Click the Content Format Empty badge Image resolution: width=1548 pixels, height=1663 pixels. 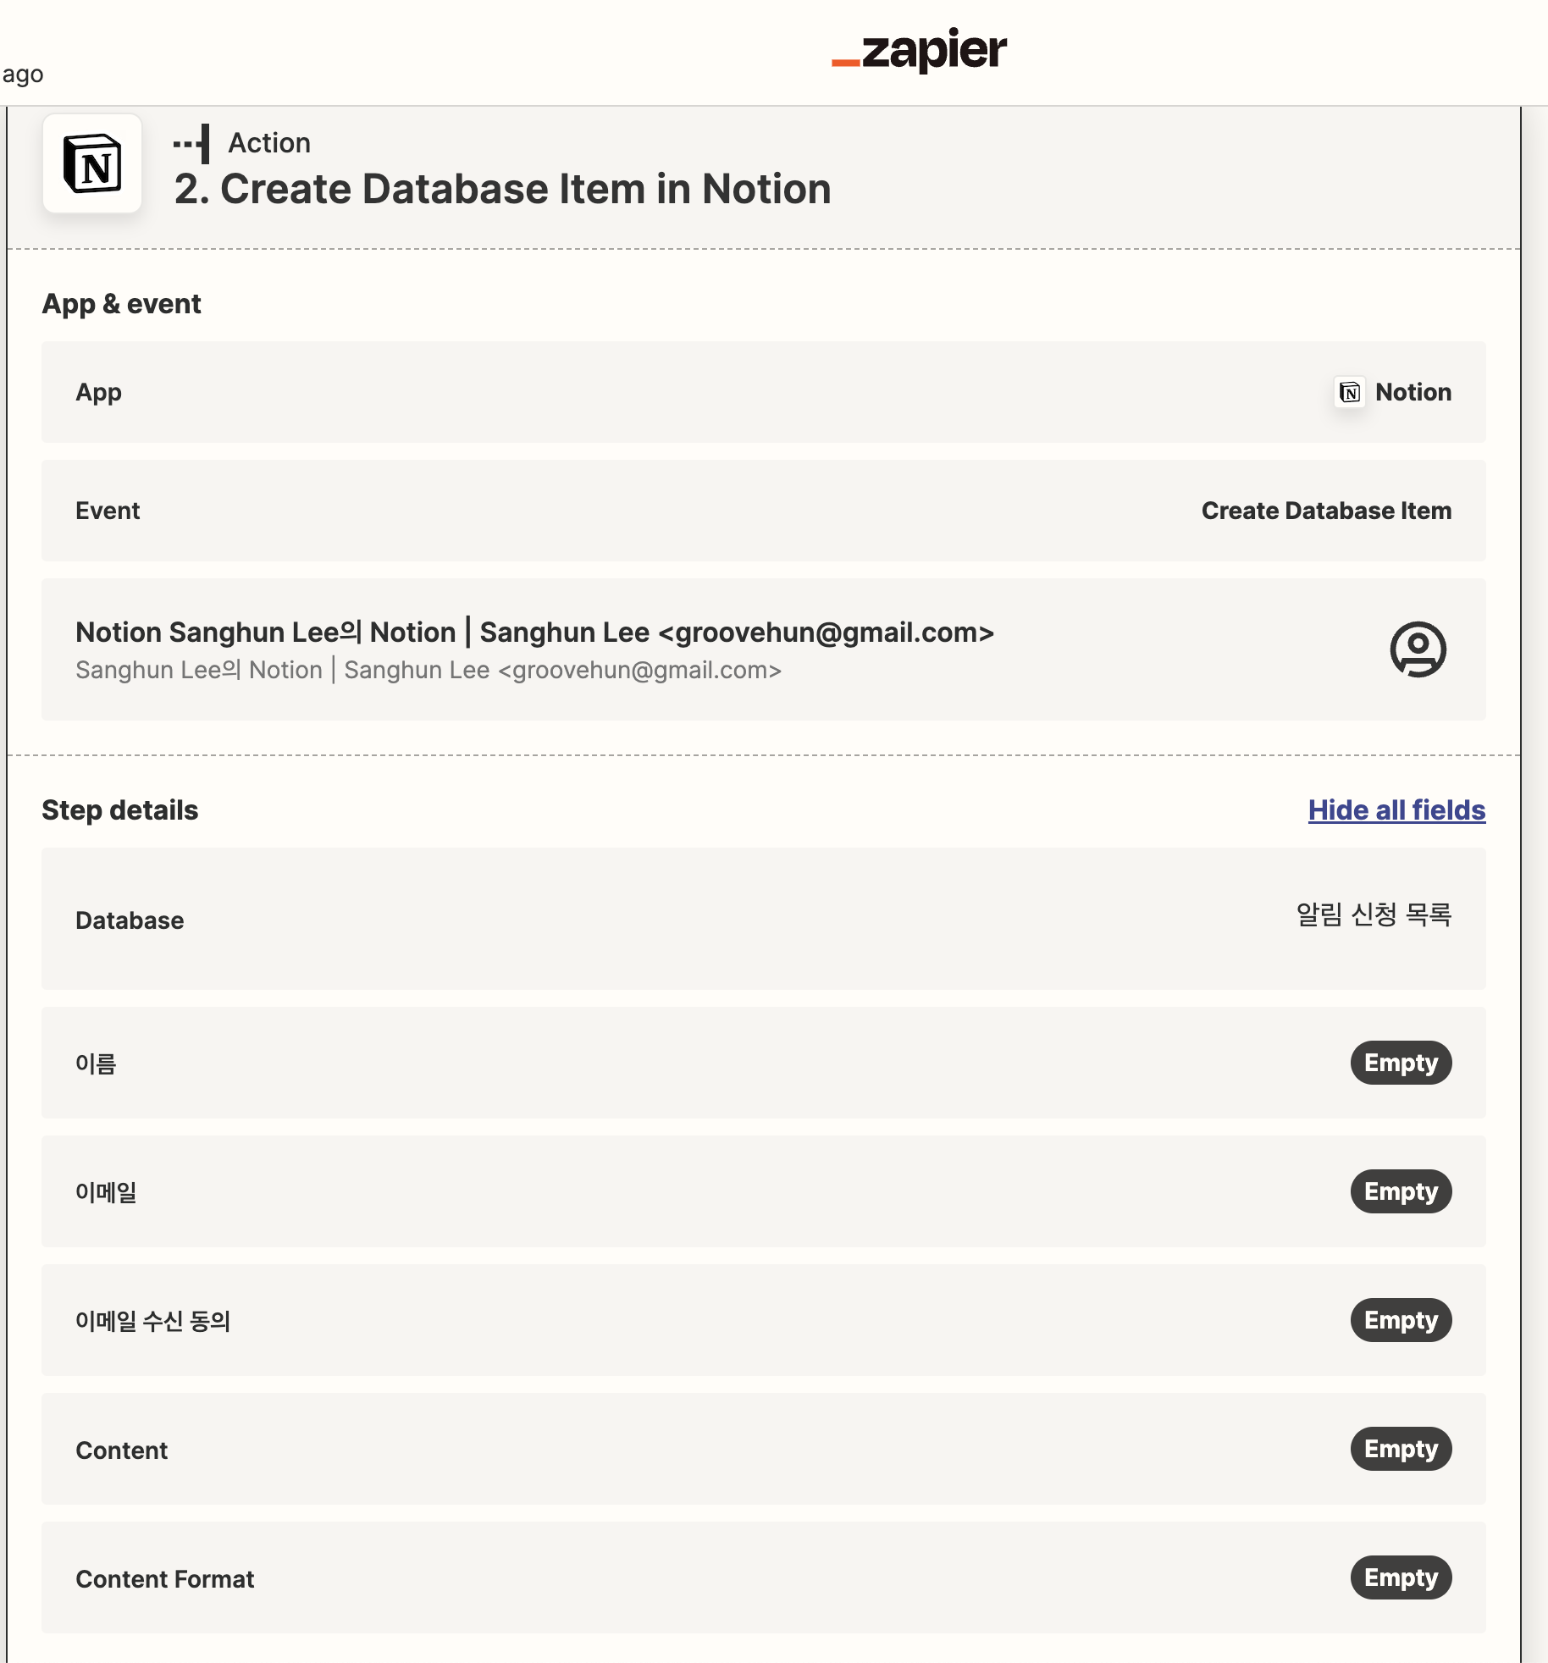coord(1401,1577)
